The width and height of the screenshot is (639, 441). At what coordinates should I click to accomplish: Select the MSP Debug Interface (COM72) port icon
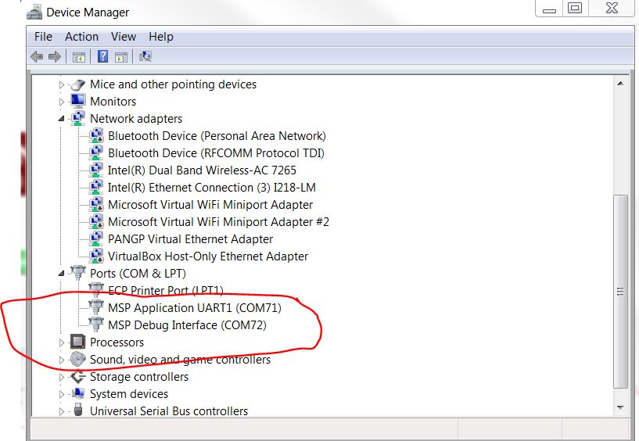(96, 325)
